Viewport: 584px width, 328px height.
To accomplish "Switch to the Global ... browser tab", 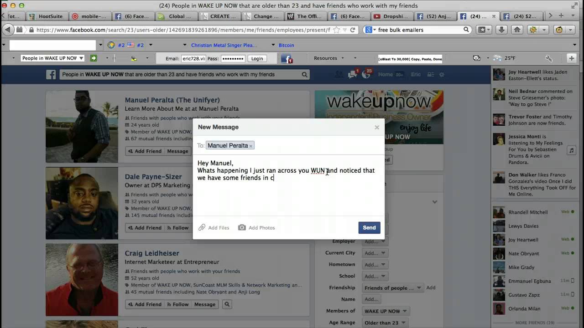I will point(176,16).
